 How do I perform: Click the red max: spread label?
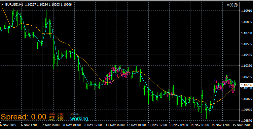(x=53, y=114)
